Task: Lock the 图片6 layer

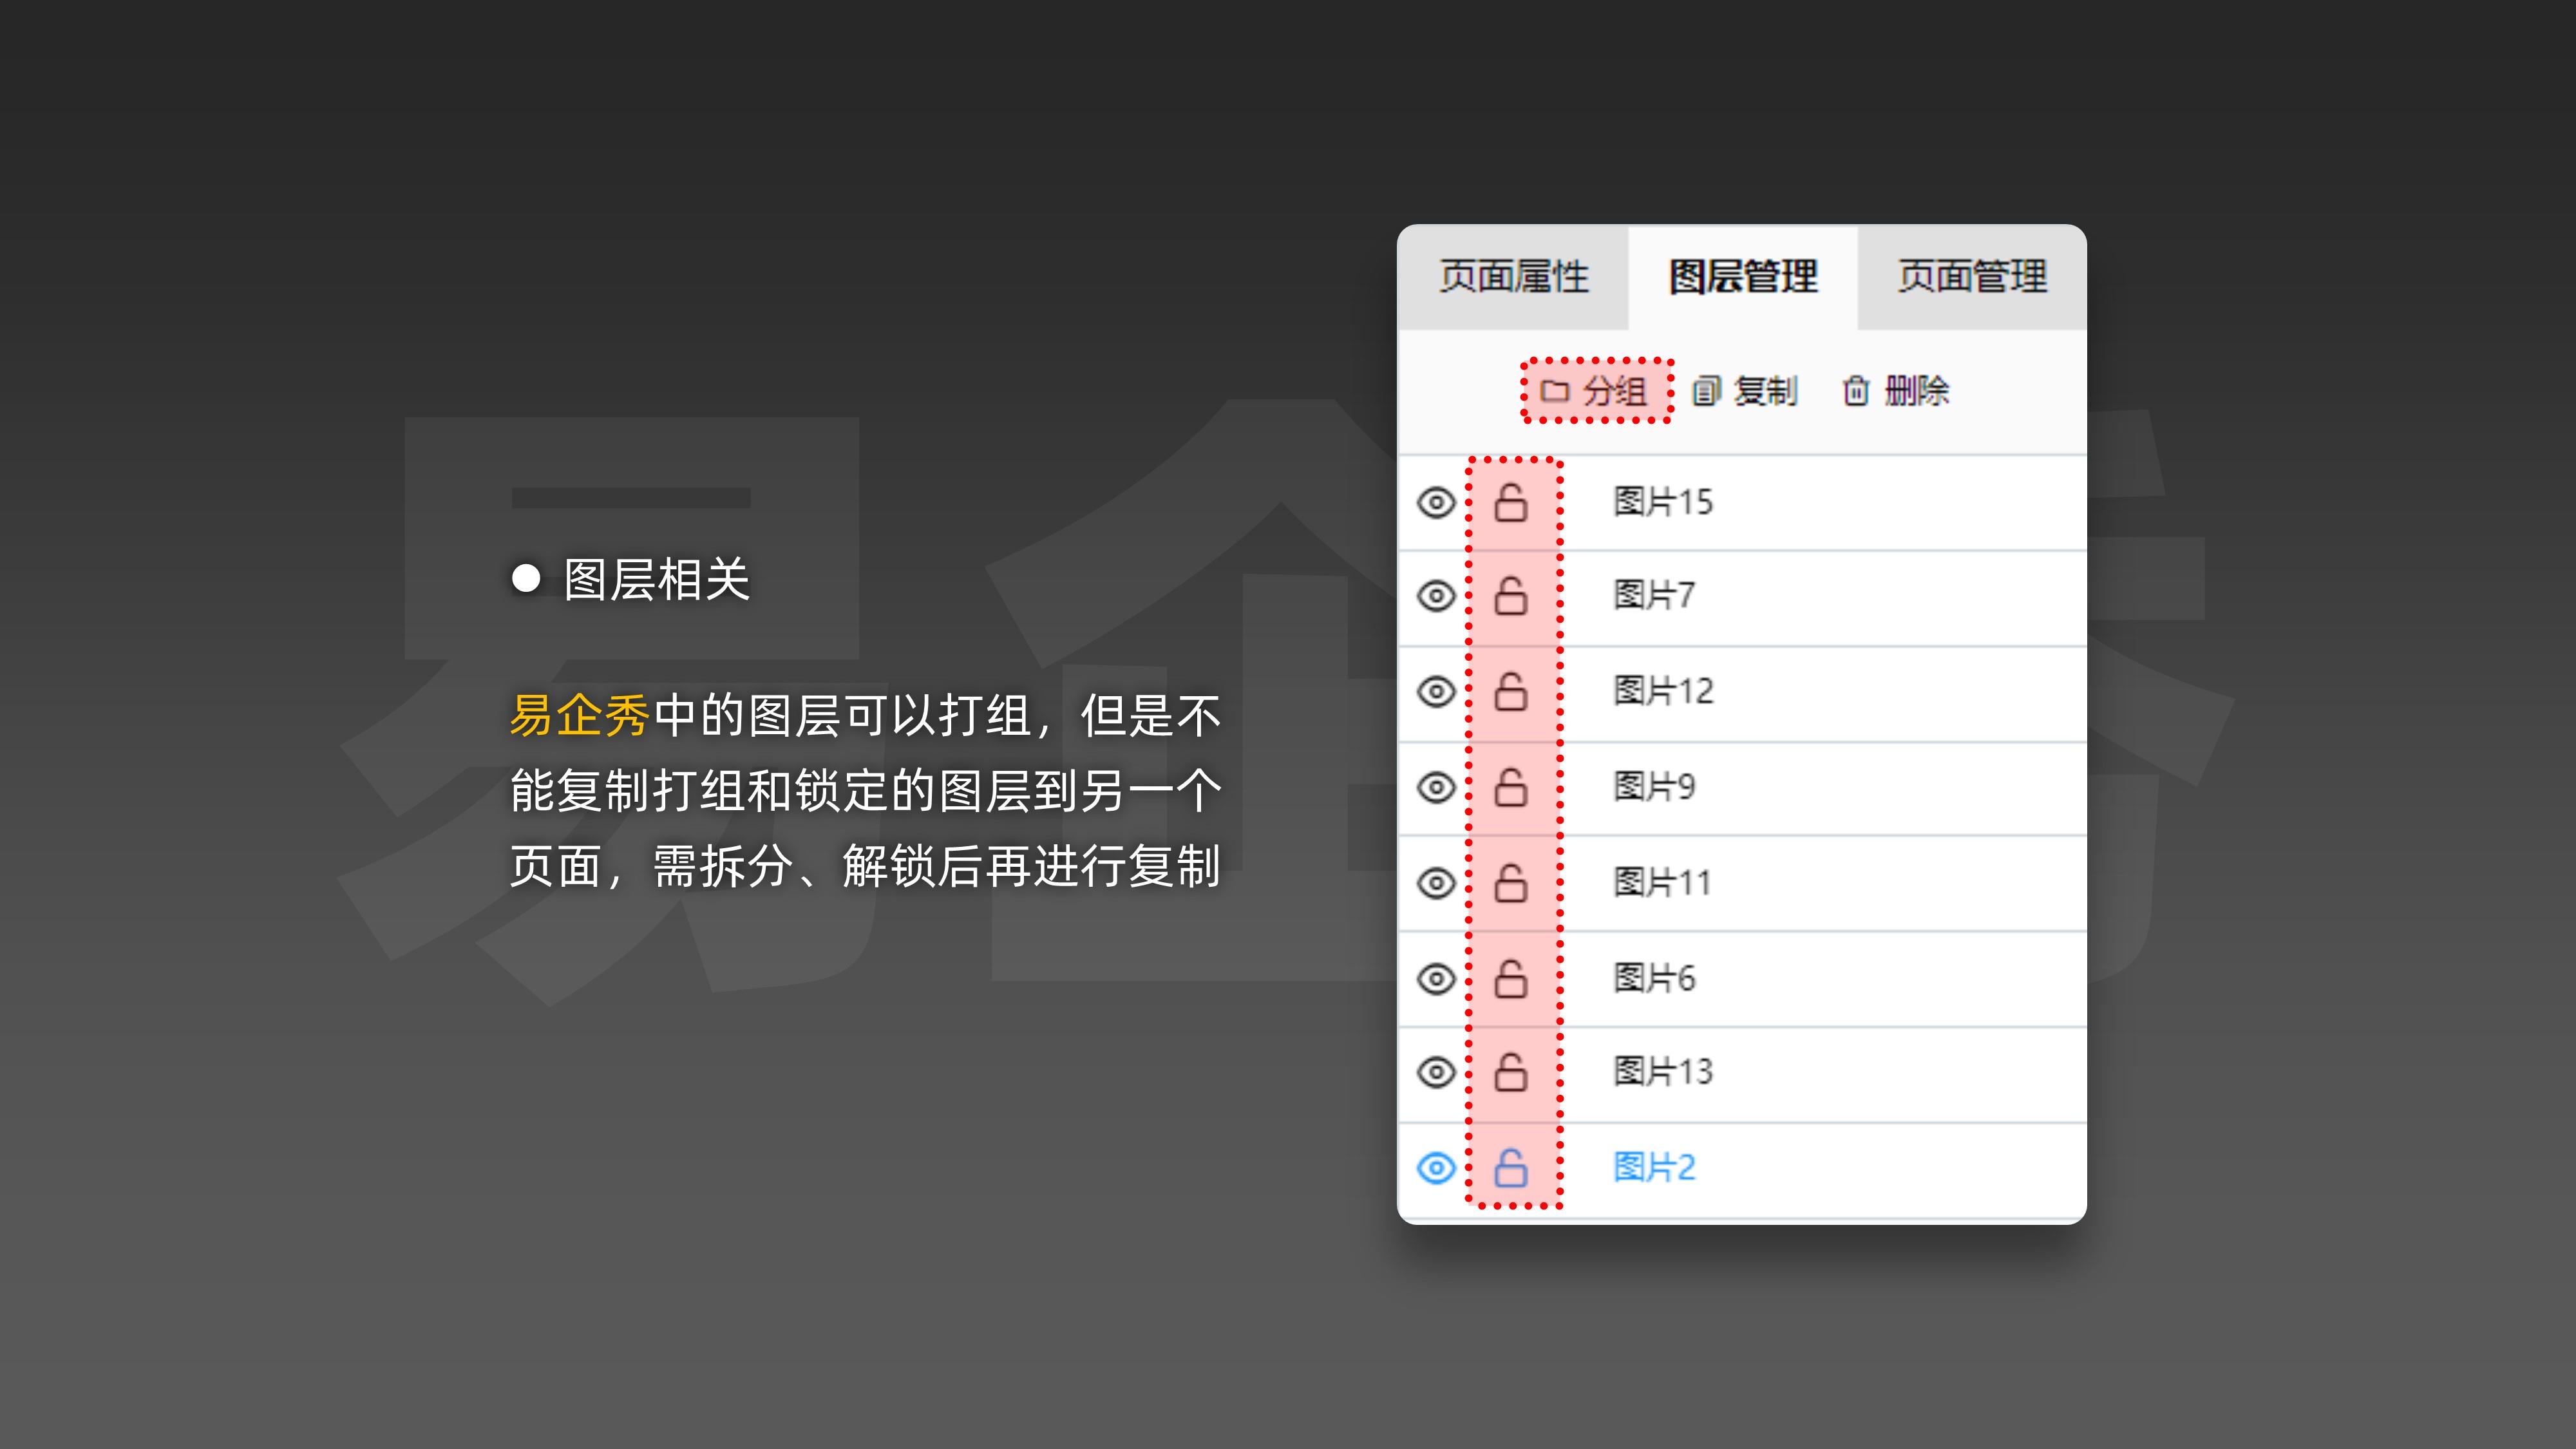Action: pos(1510,978)
